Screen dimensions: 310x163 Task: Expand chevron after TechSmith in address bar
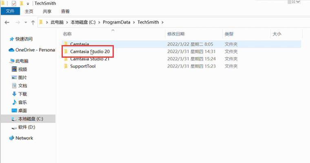[163, 22]
